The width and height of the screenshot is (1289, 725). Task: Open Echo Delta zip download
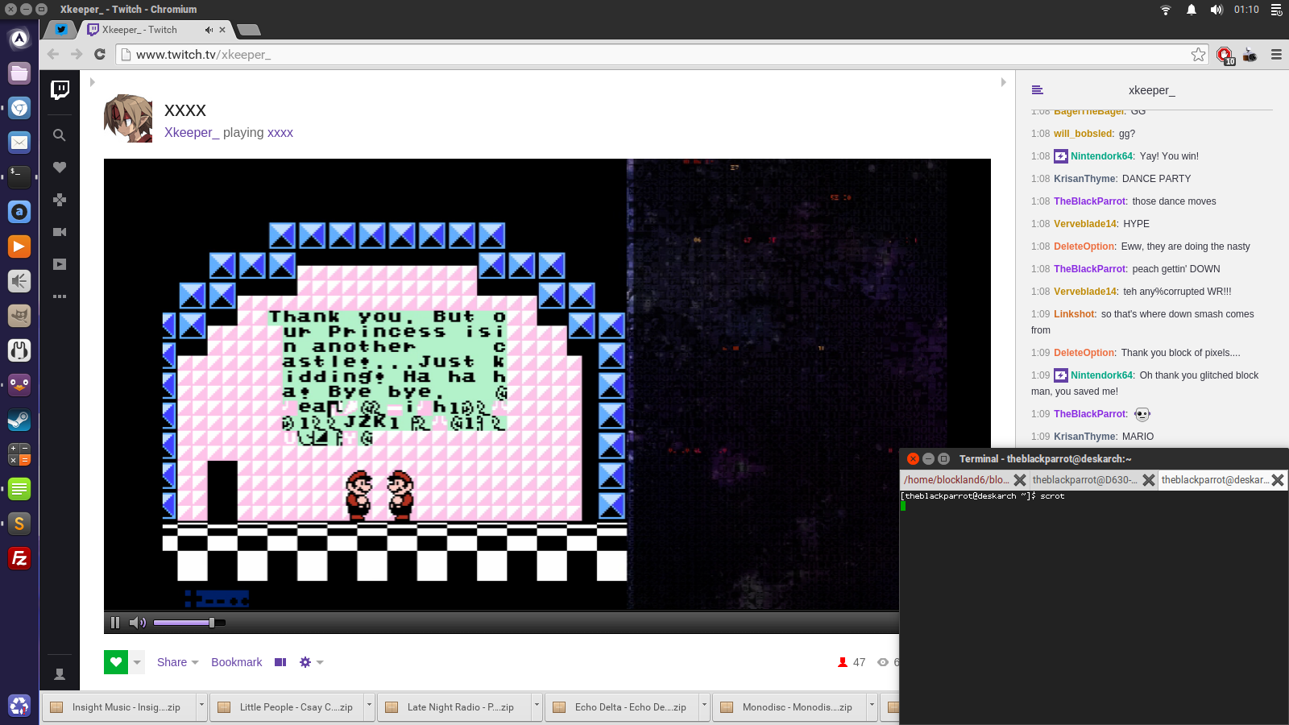tap(622, 707)
